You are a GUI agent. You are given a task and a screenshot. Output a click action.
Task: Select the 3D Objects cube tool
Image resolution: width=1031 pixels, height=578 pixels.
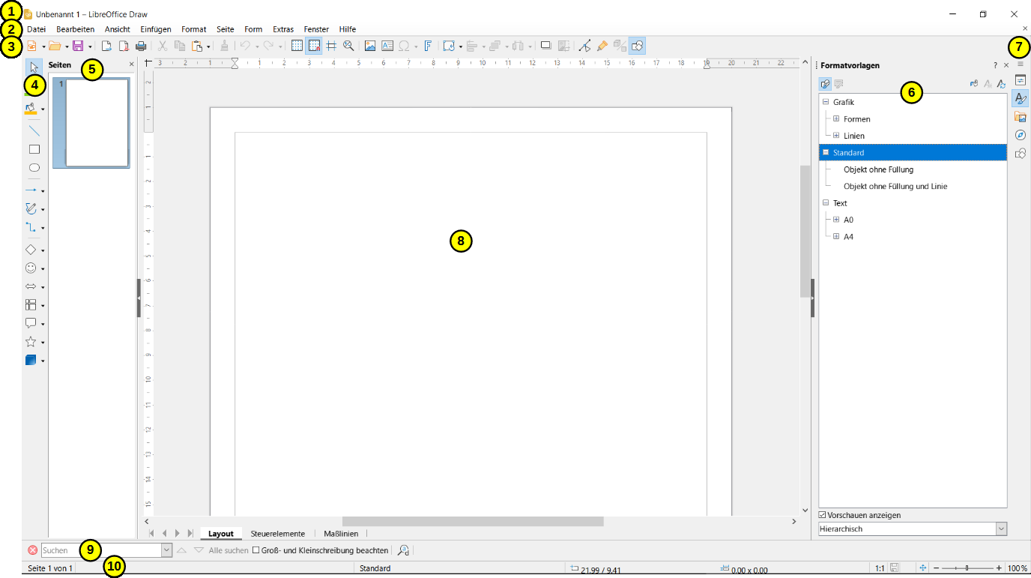31,360
